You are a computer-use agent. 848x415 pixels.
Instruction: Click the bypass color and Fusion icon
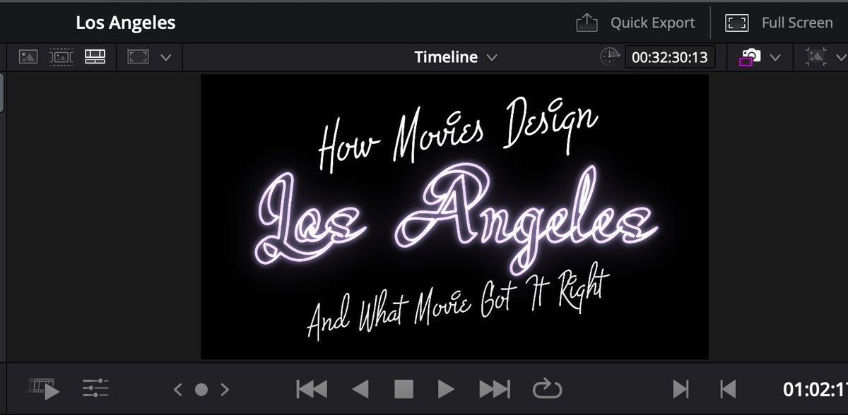749,58
